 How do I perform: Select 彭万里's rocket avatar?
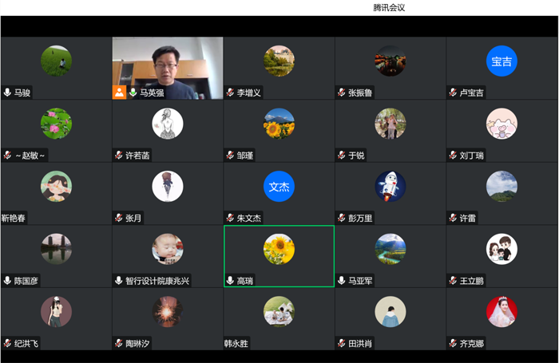[x=391, y=187]
